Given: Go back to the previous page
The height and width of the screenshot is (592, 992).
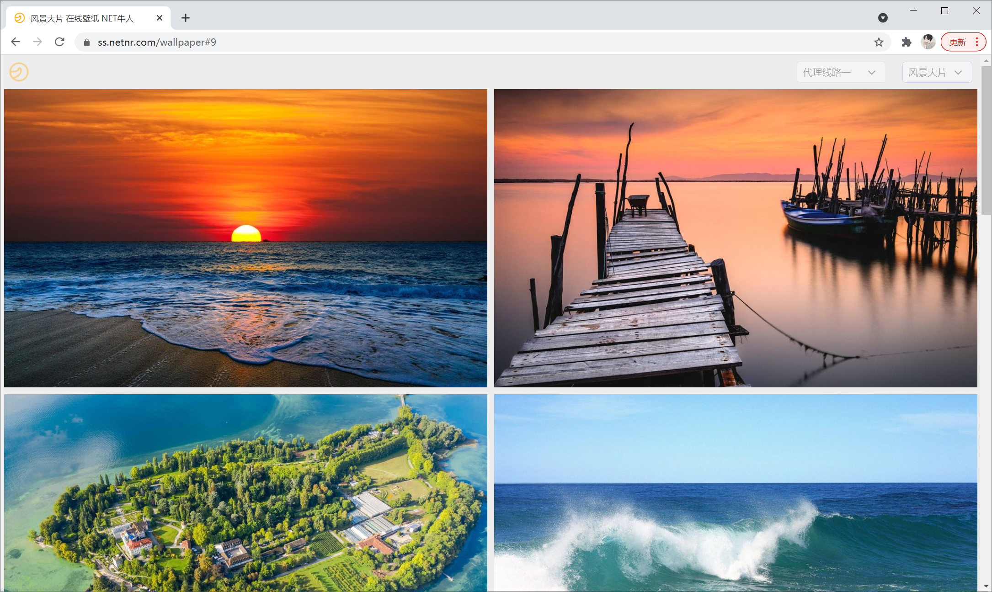Looking at the screenshot, I should click(x=16, y=42).
